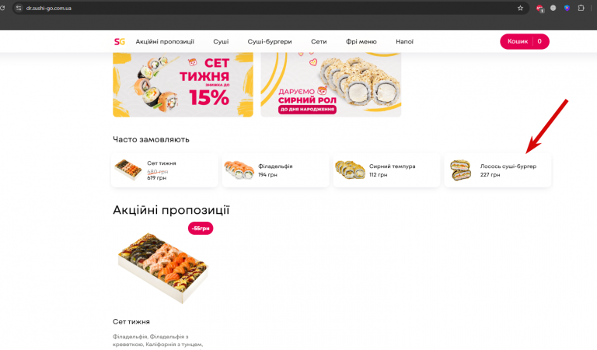The image size is (597, 350).
Task: Click the red extension icon in toolbar
Action: [x=539, y=9]
